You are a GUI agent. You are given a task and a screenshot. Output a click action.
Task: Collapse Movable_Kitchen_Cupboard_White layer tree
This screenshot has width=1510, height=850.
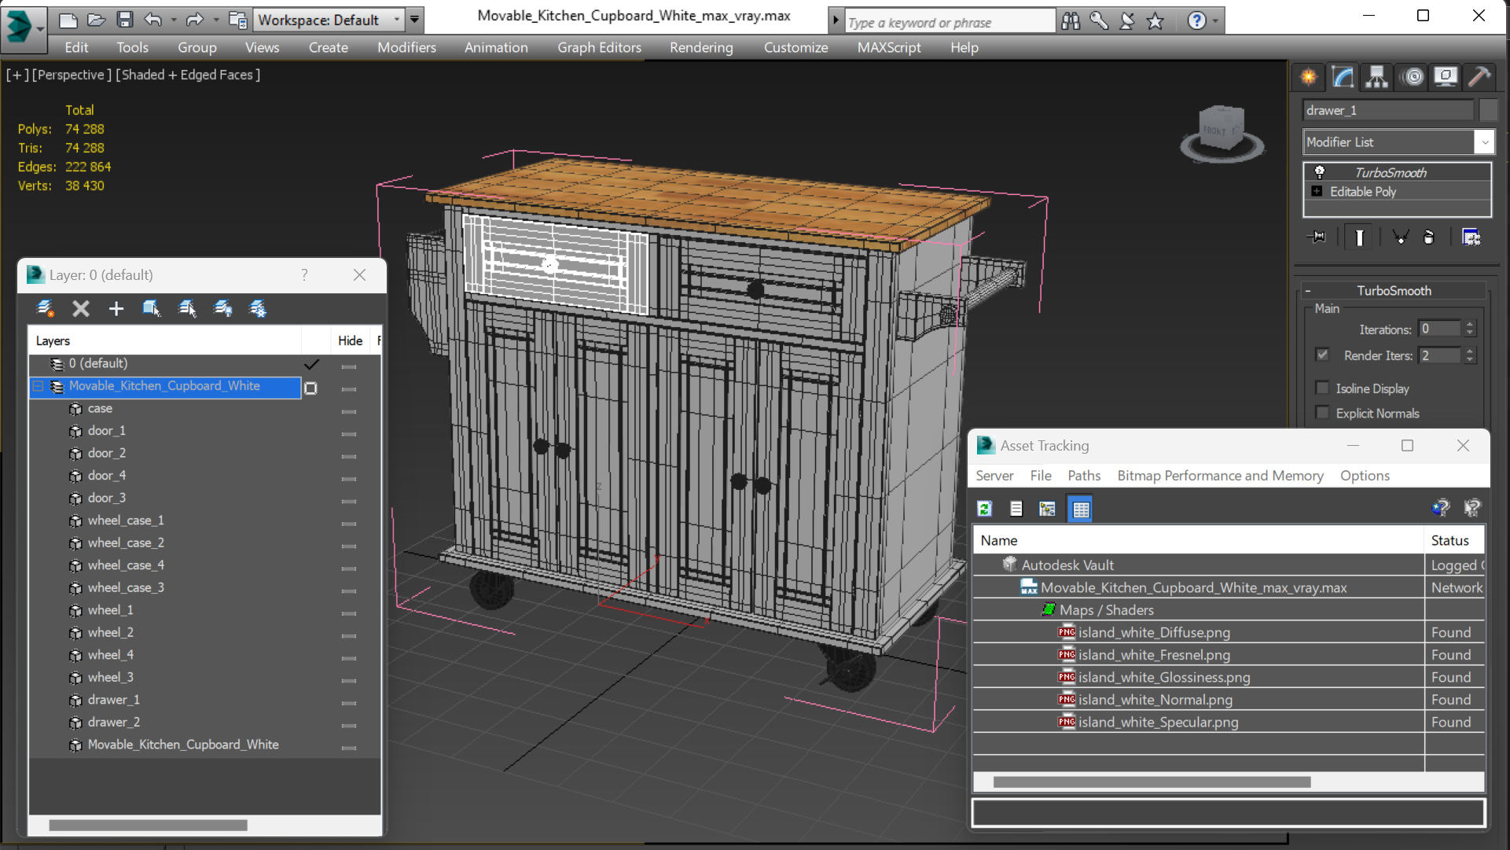point(38,386)
